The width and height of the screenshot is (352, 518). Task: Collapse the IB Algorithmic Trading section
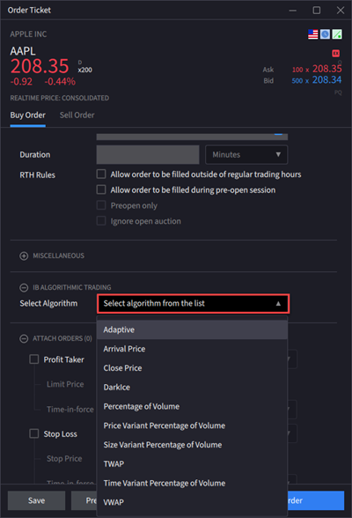click(24, 288)
